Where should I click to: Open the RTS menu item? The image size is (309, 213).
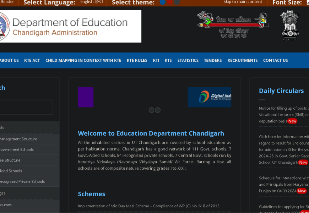pos(168,60)
